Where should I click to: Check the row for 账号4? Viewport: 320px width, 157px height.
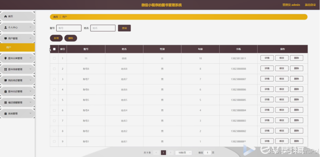click(54, 110)
